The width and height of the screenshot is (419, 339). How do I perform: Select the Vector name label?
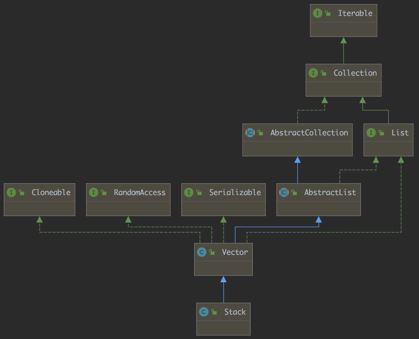[235, 252]
